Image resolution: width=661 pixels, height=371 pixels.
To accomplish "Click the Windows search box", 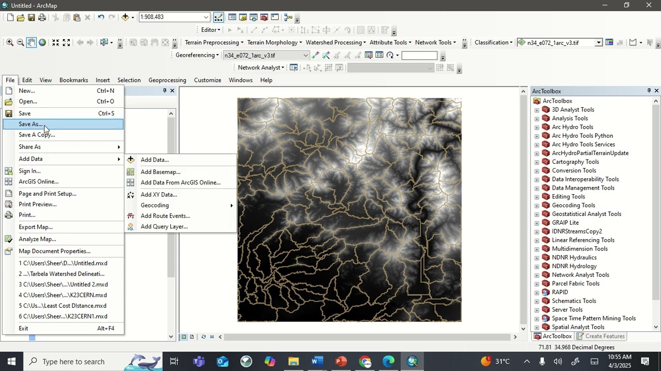I will [93, 362].
